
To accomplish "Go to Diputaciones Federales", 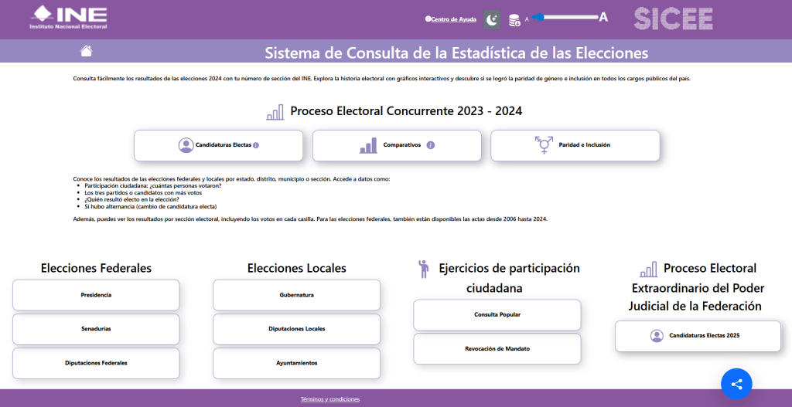I will click(x=96, y=363).
